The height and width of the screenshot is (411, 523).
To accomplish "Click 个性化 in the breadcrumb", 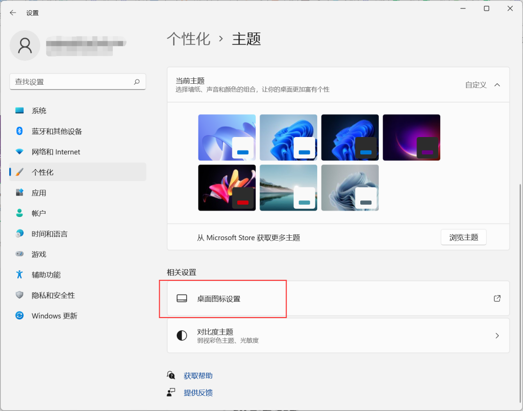I will click(188, 39).
